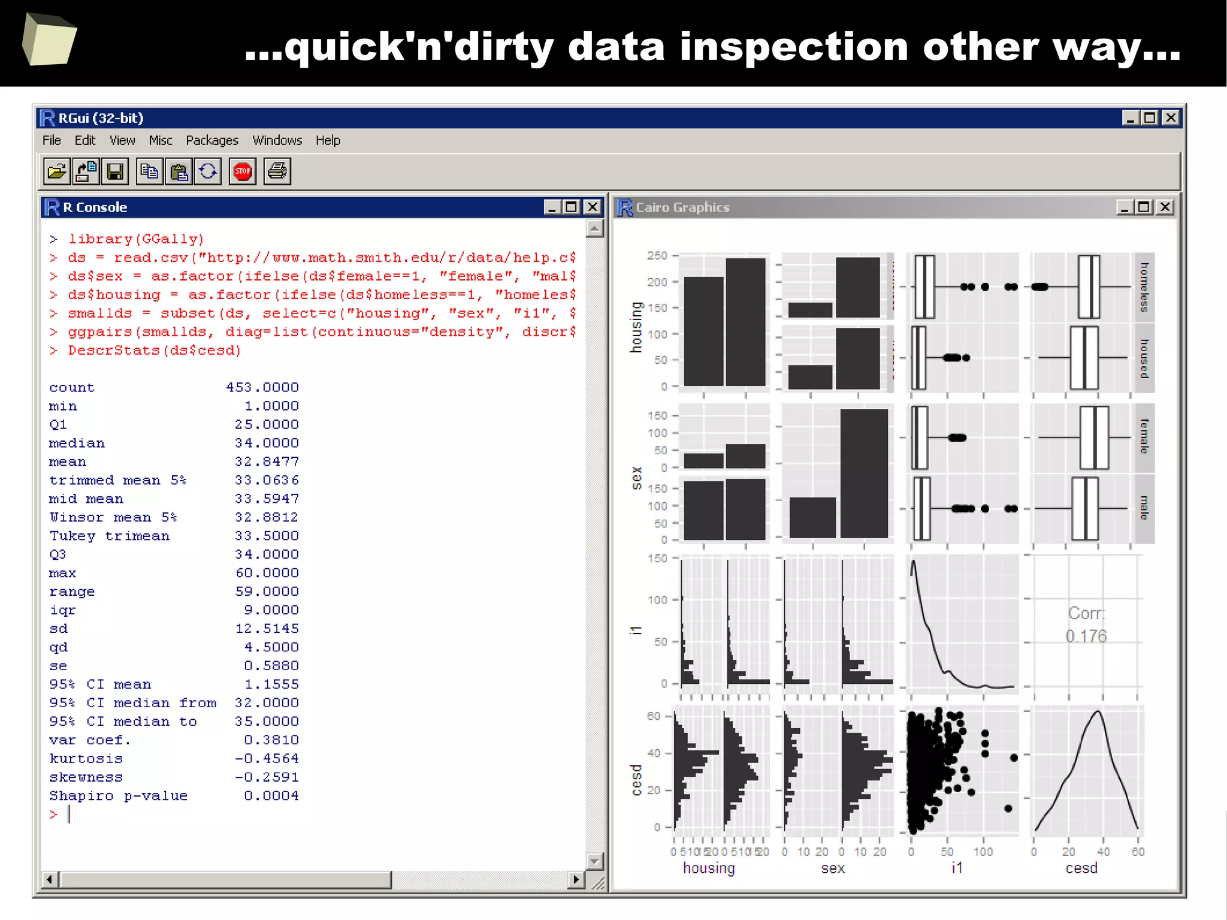The width and height of the screenshot is (1227, 920).
Task: Open the View menu
Action: pyautogui.click(x=122, y=140)
